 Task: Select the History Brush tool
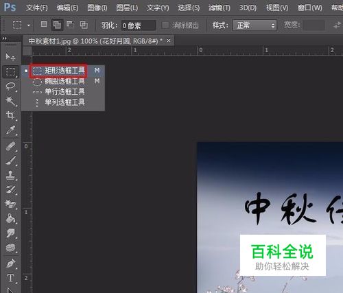click(10, 189)
